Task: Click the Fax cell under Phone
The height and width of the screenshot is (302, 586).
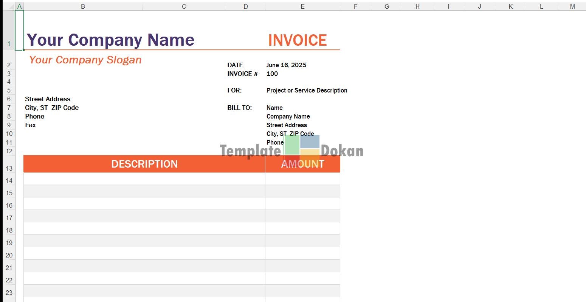Action: coord(31,125)
